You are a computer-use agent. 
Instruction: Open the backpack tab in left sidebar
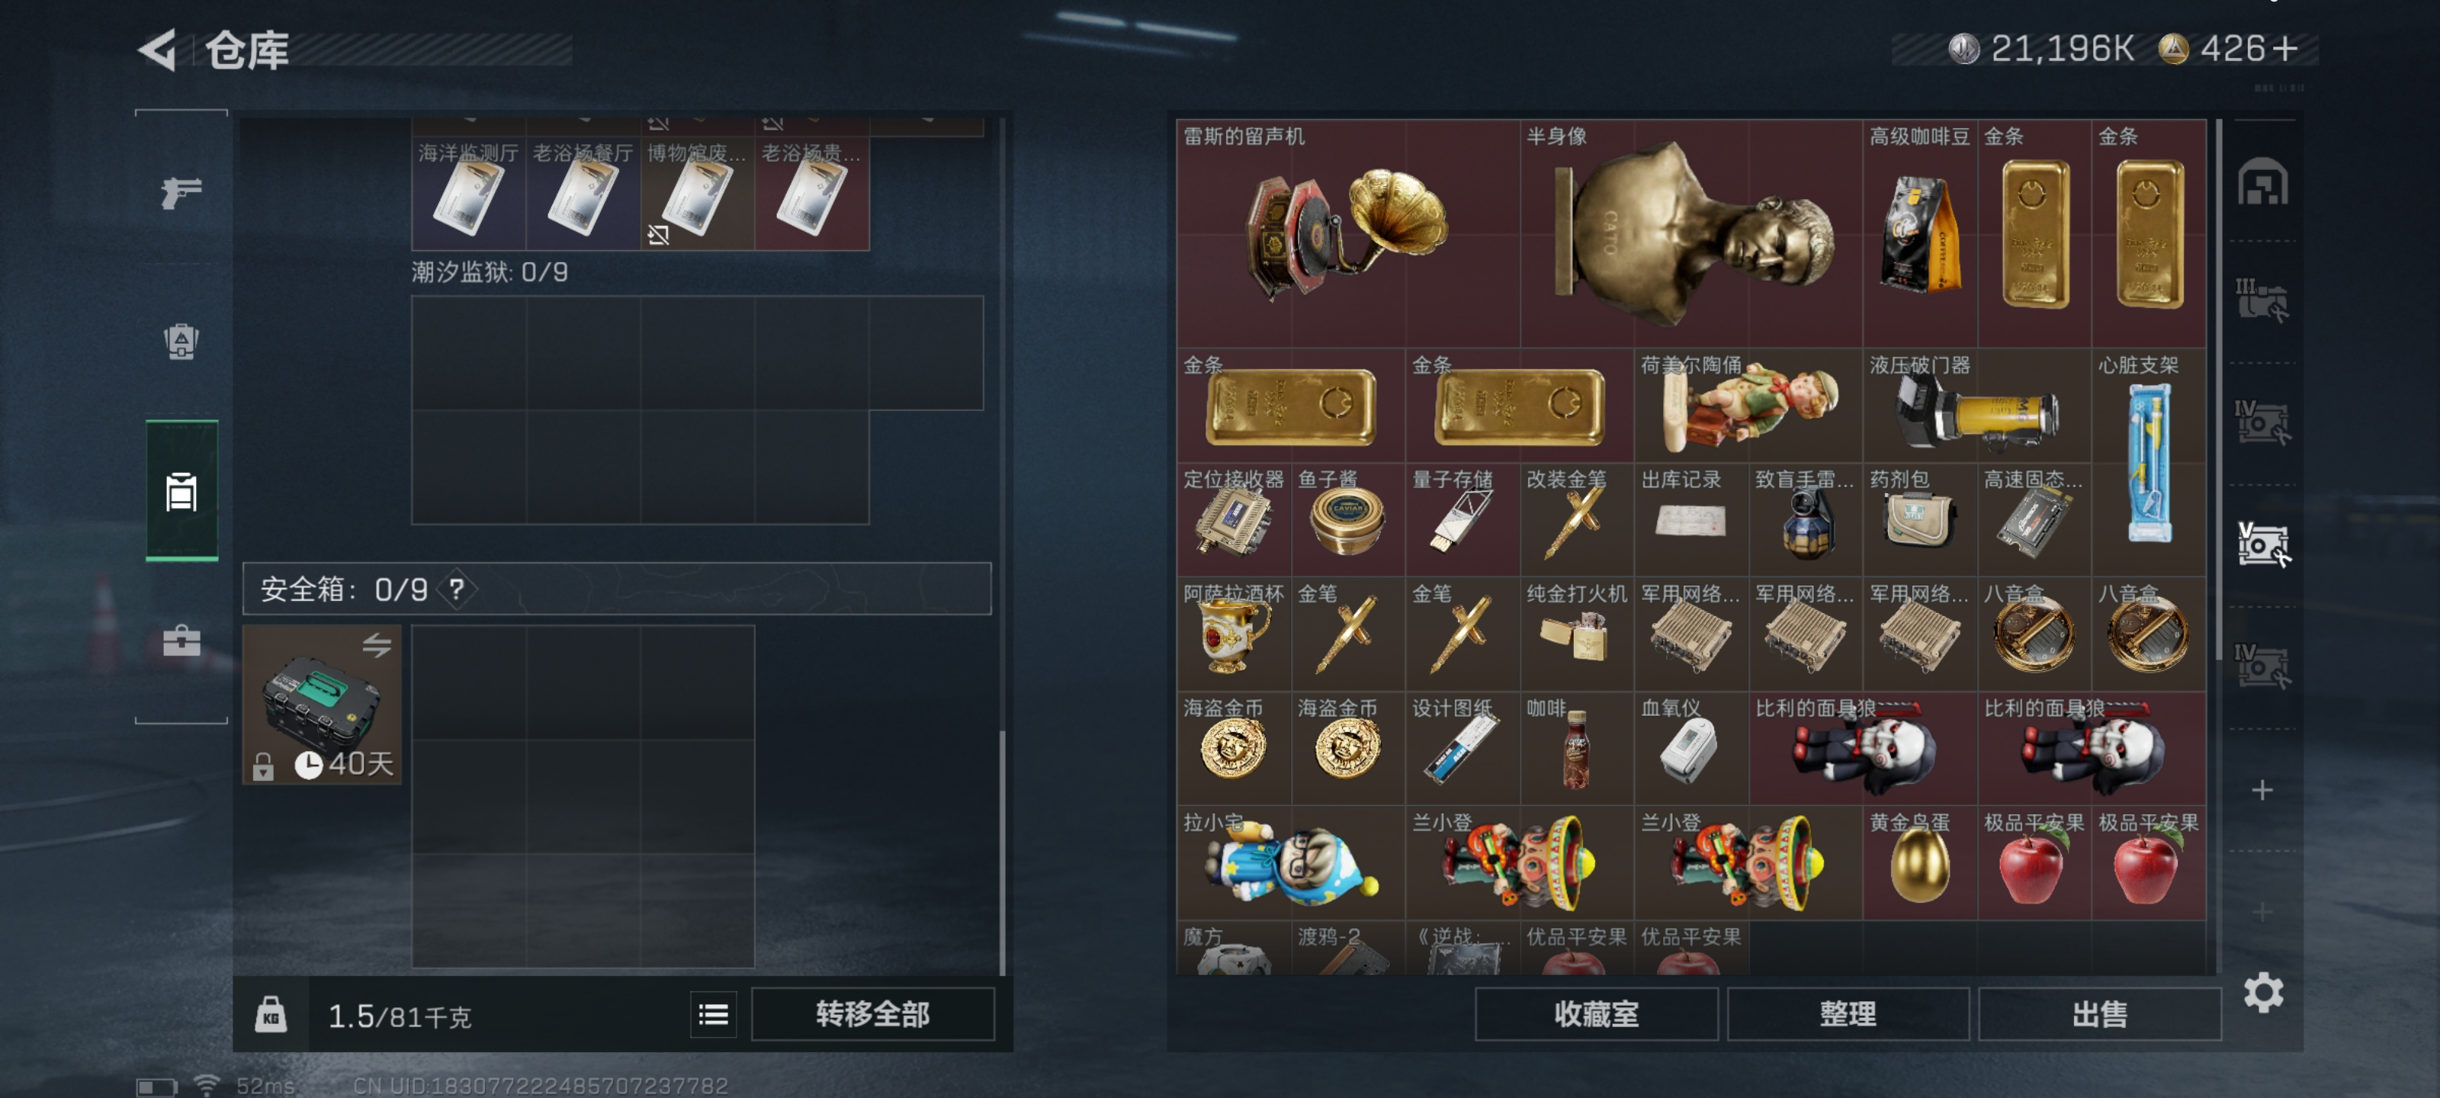click(x=181, y=342)
